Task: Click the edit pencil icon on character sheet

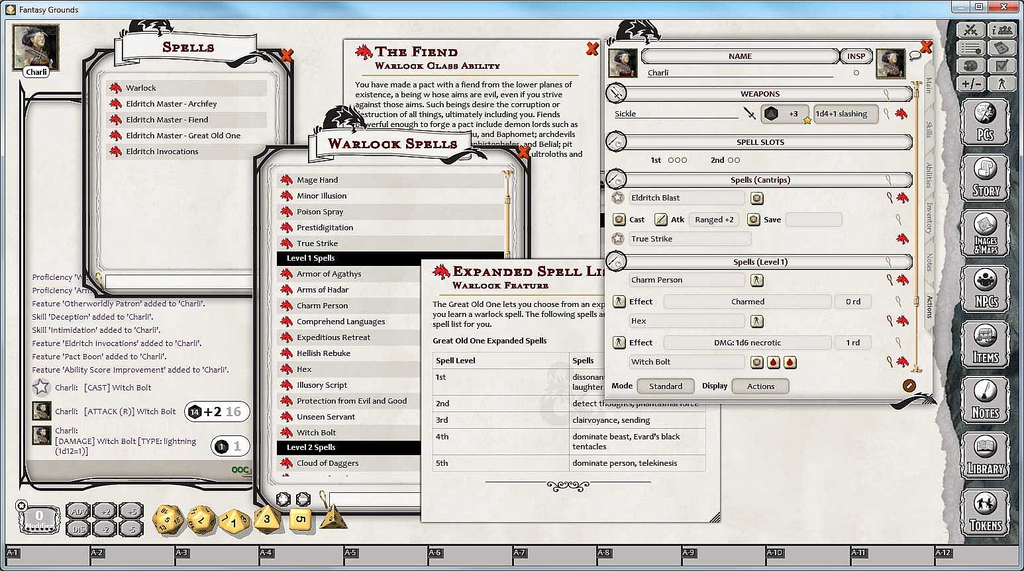Action: (909, 386)
